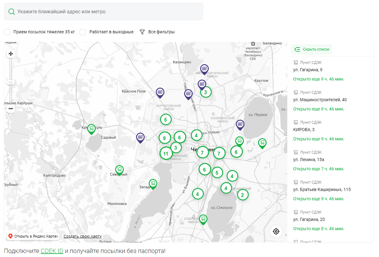379x257 pixels.
Task: Select 'ул. Ленина, 15а' pickup point in list
Action: click(309, 160)
